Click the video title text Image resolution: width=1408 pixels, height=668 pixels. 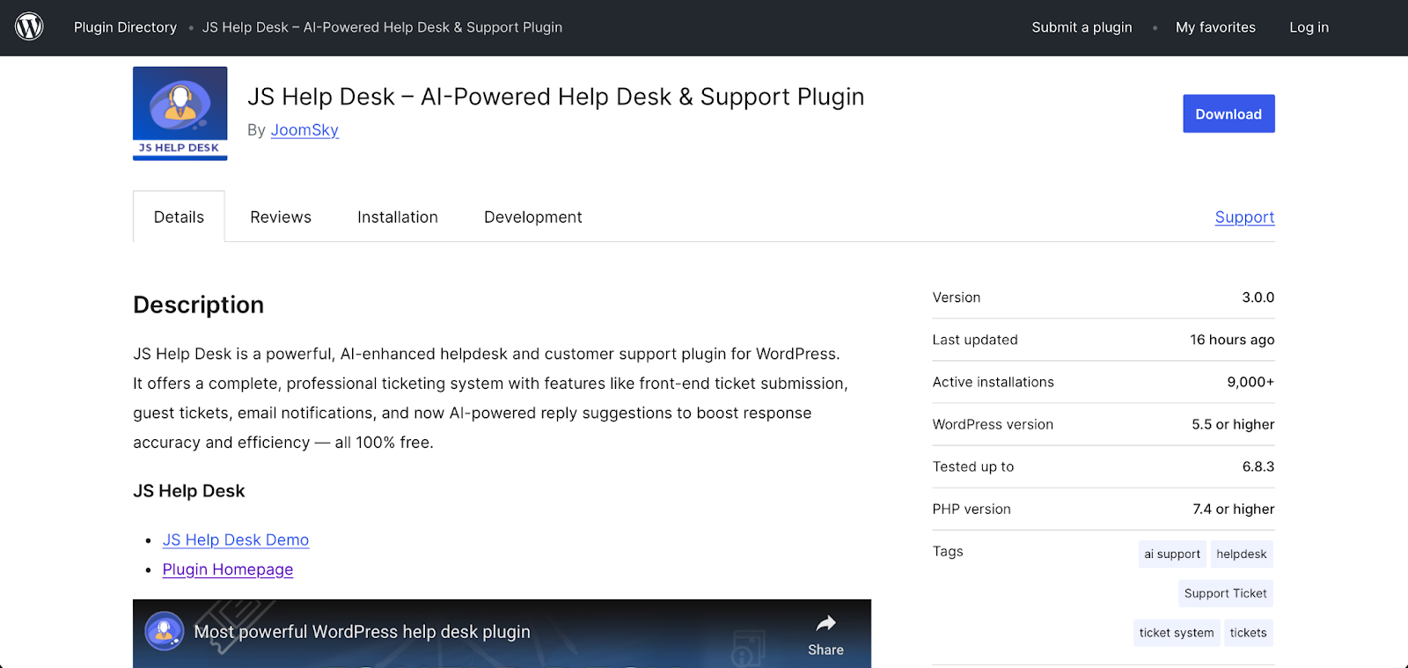pos(362,632)
